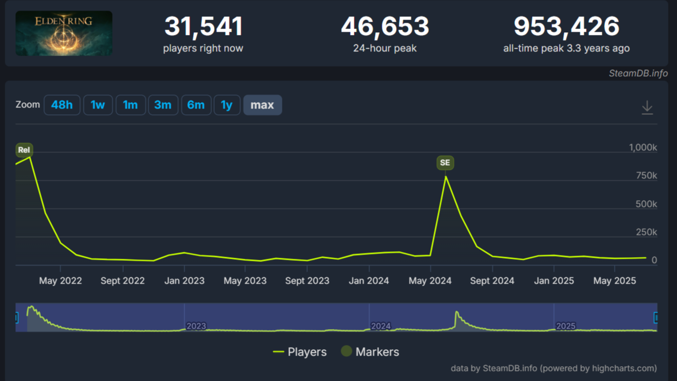Click the May 2023 axis label
The image size is (677, 381).
[245, 280]
